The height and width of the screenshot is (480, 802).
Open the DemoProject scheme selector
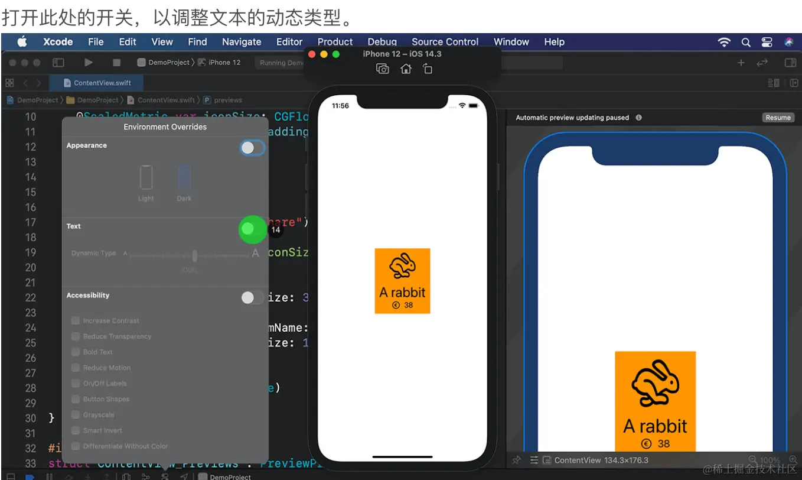pyautogui.click(x=164, y=63)
